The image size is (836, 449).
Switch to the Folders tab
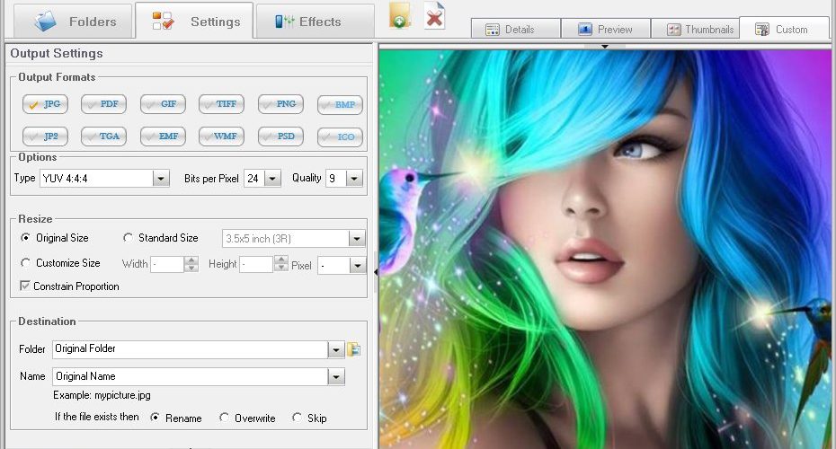click(74, 22)
